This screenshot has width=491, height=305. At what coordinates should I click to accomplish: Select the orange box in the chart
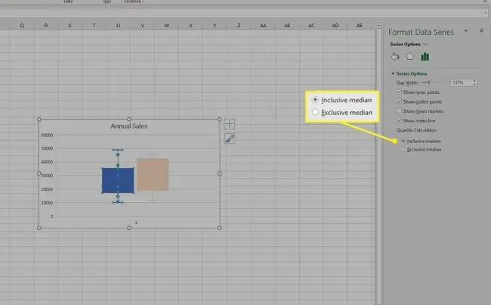[x=153, y=175]
